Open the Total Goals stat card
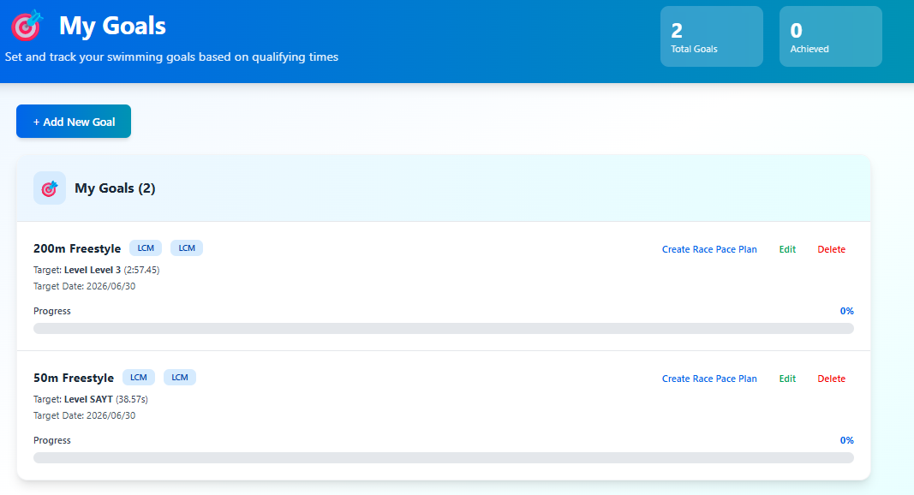Viewport: 914px width, 495px height. (x=711, y=37)
